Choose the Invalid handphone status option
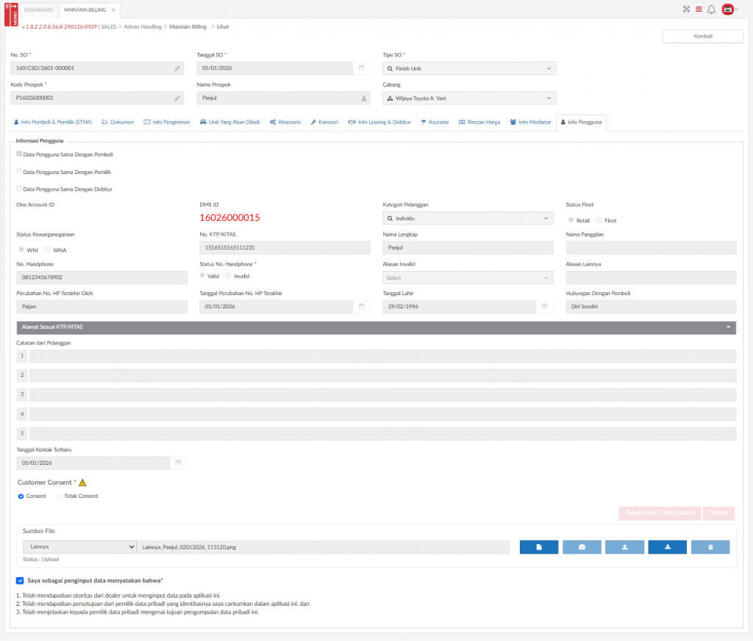 pos(228,276)
